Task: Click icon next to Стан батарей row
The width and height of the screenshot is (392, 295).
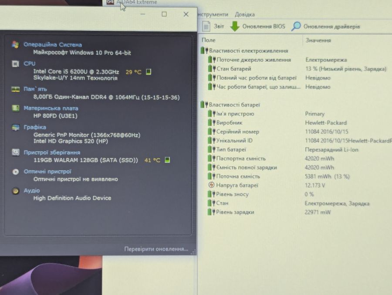Action: coord(212,68)
